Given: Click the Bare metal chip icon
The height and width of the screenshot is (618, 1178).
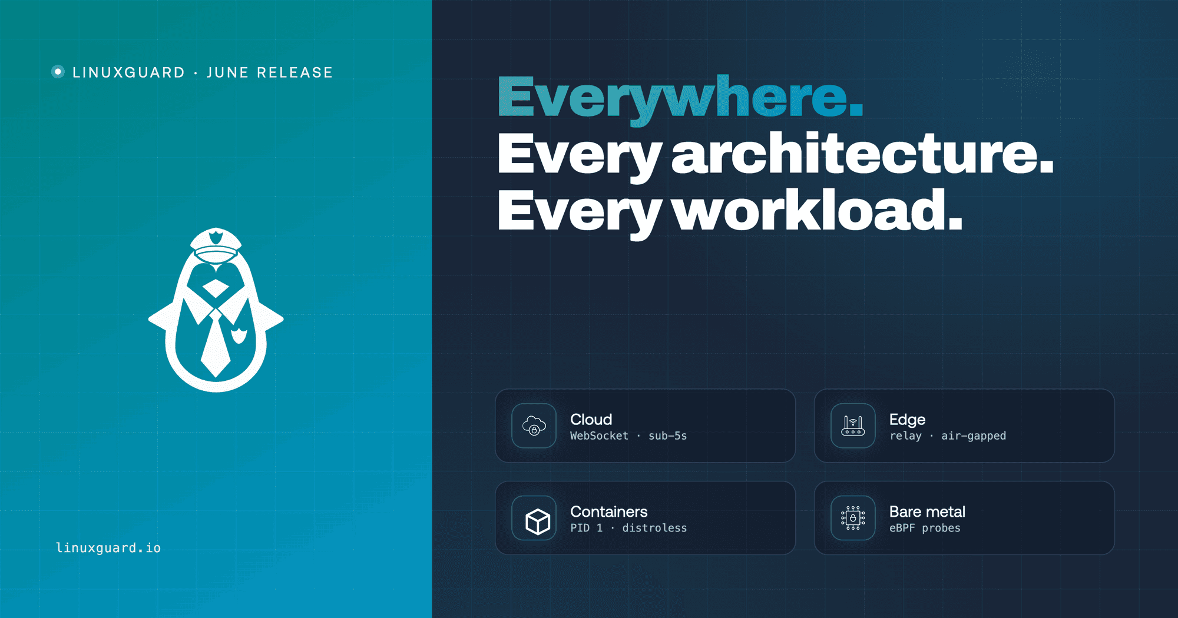Looking at the screenshot, I should click(853, 518).
